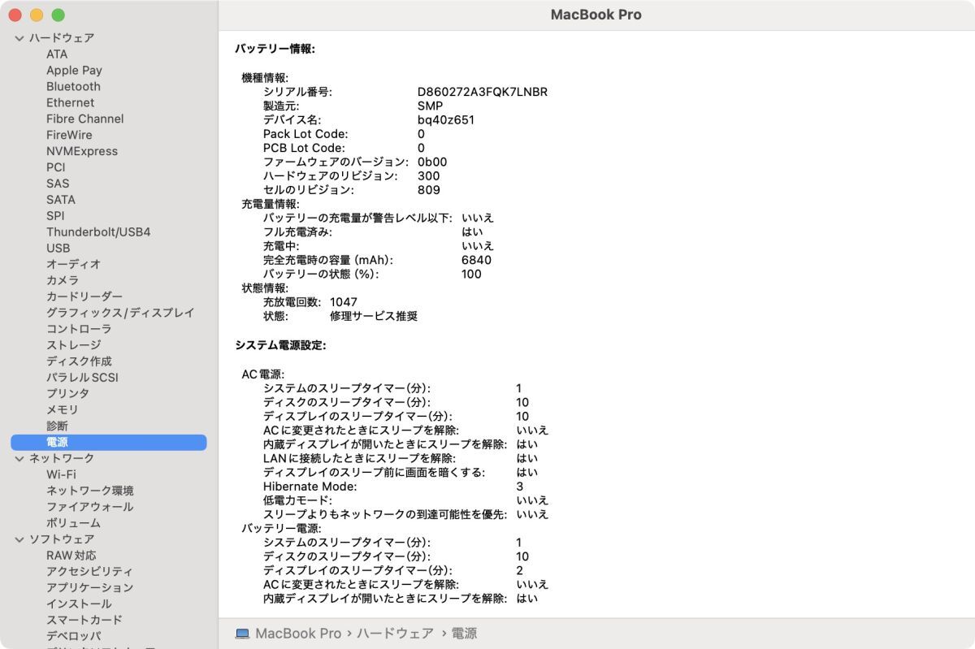Show Thunderbolt/USB4 information

coord(98,232)
